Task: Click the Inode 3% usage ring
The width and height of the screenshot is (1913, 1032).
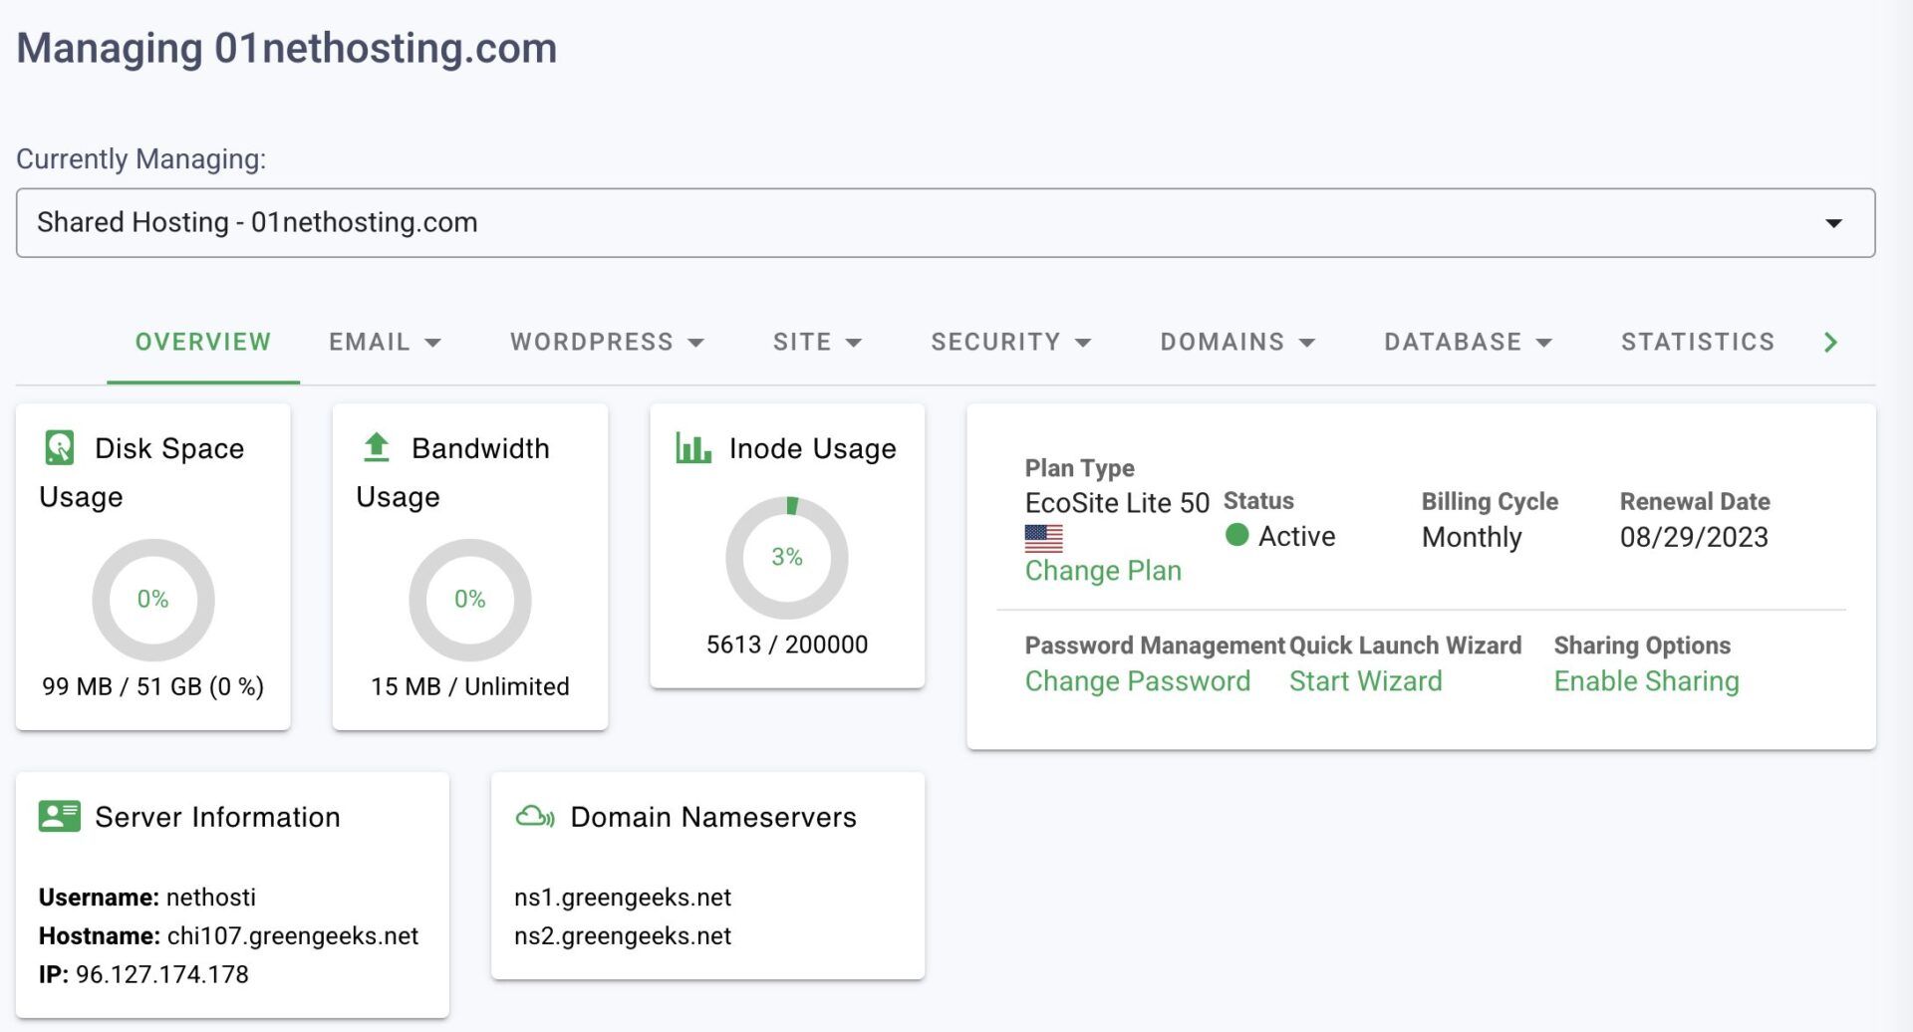Action: pos(787,558)
